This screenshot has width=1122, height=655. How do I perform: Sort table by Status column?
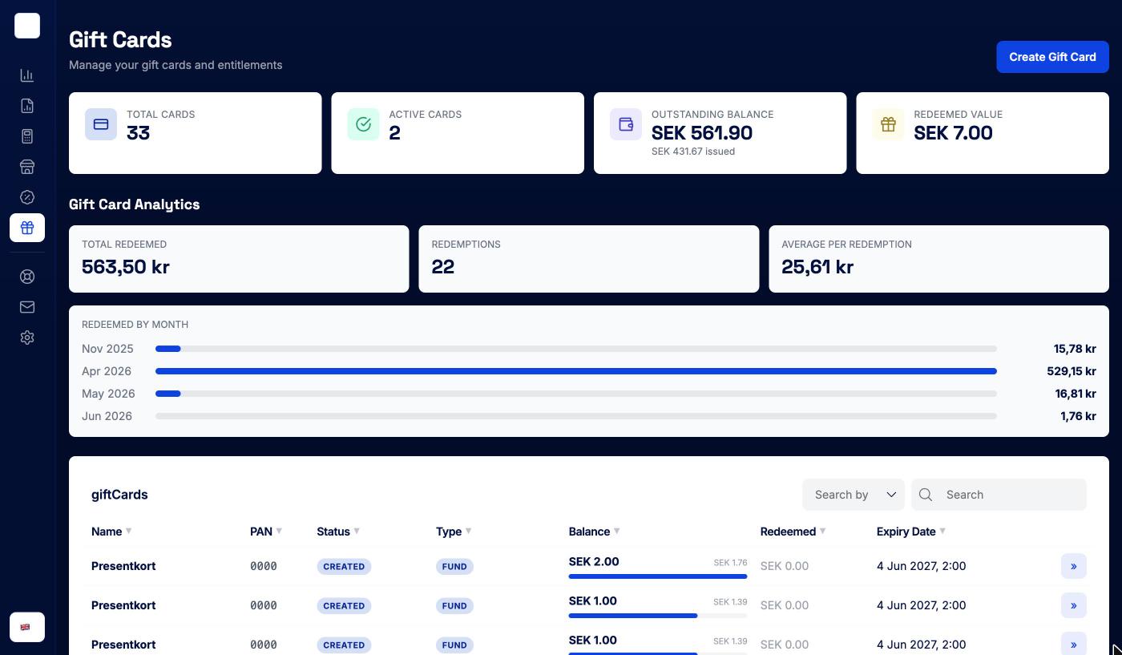click(x=338, y=532)
